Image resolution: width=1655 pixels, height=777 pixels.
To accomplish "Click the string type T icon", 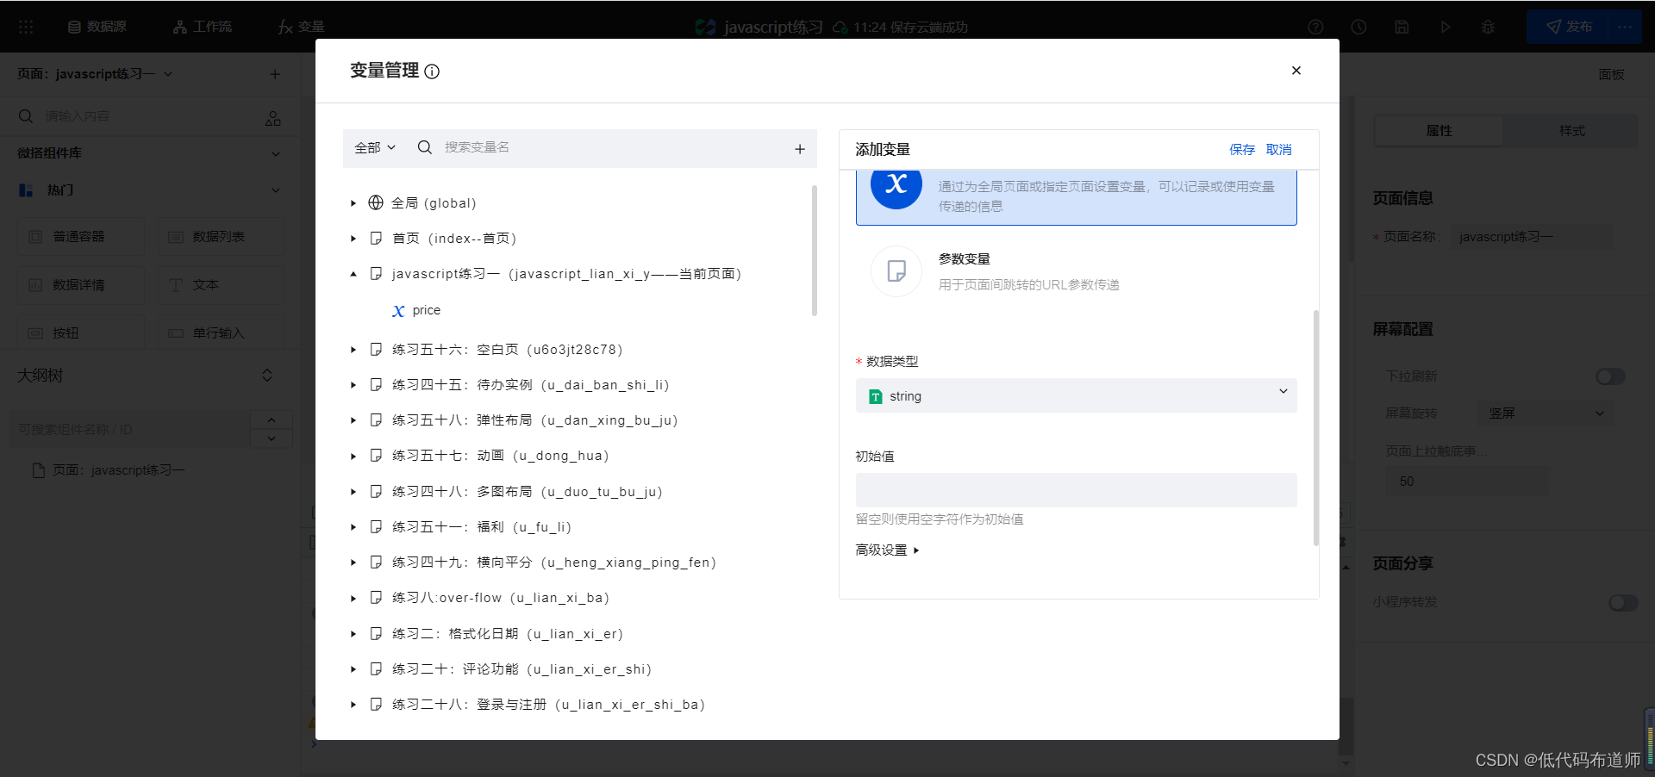I will click(x=876, y=396).
